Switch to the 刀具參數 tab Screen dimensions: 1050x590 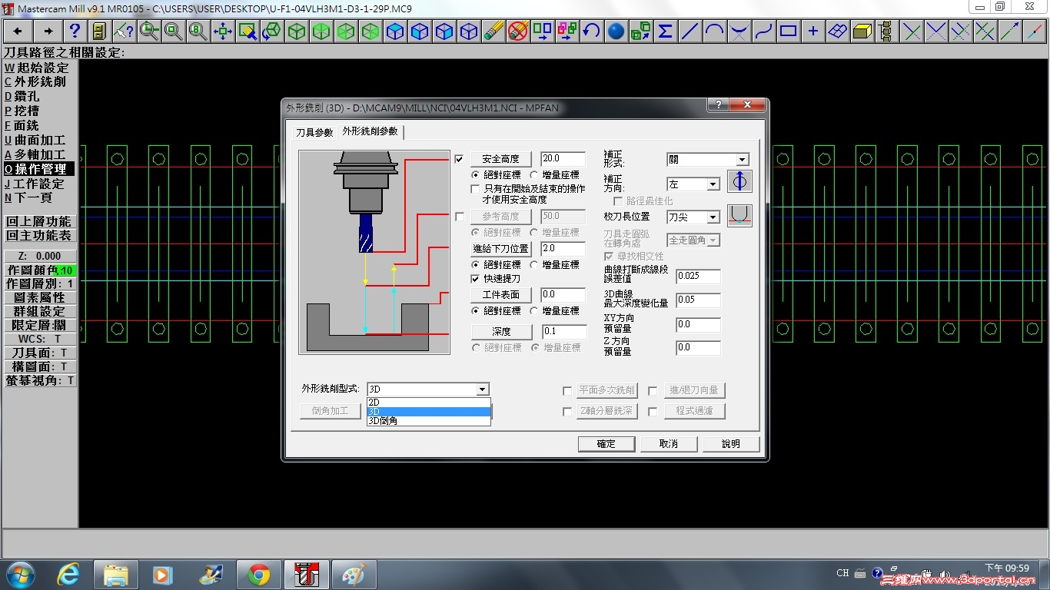coord(315,133)
